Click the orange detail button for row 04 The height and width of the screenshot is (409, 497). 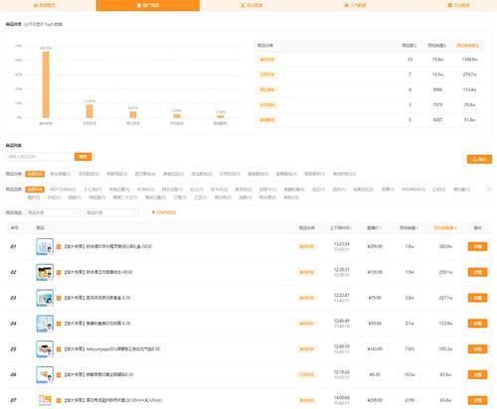click(x=477, y=324)
